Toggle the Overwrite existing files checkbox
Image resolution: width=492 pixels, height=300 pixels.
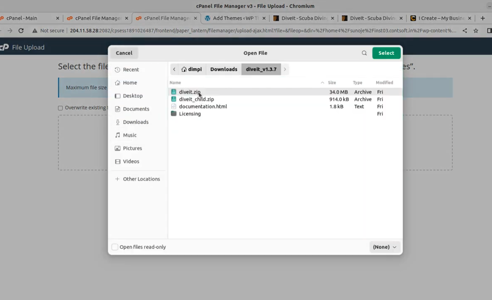(x=60, y=108)
